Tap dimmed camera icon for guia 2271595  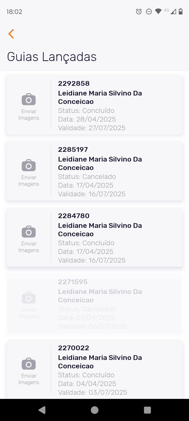(x=29, y=298)
